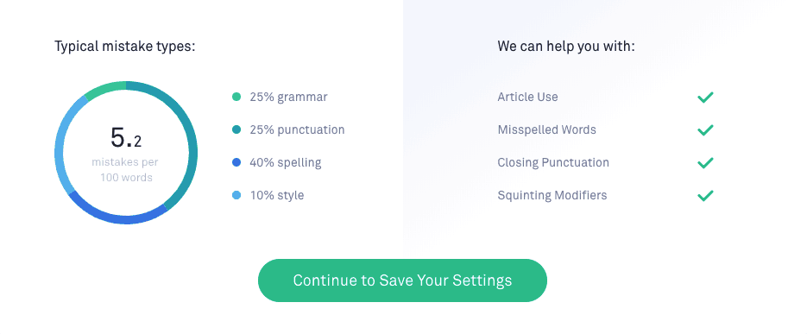Click the We can help you with heading
The height and width of the screenshot is (334, 807).
coord(566,47)
